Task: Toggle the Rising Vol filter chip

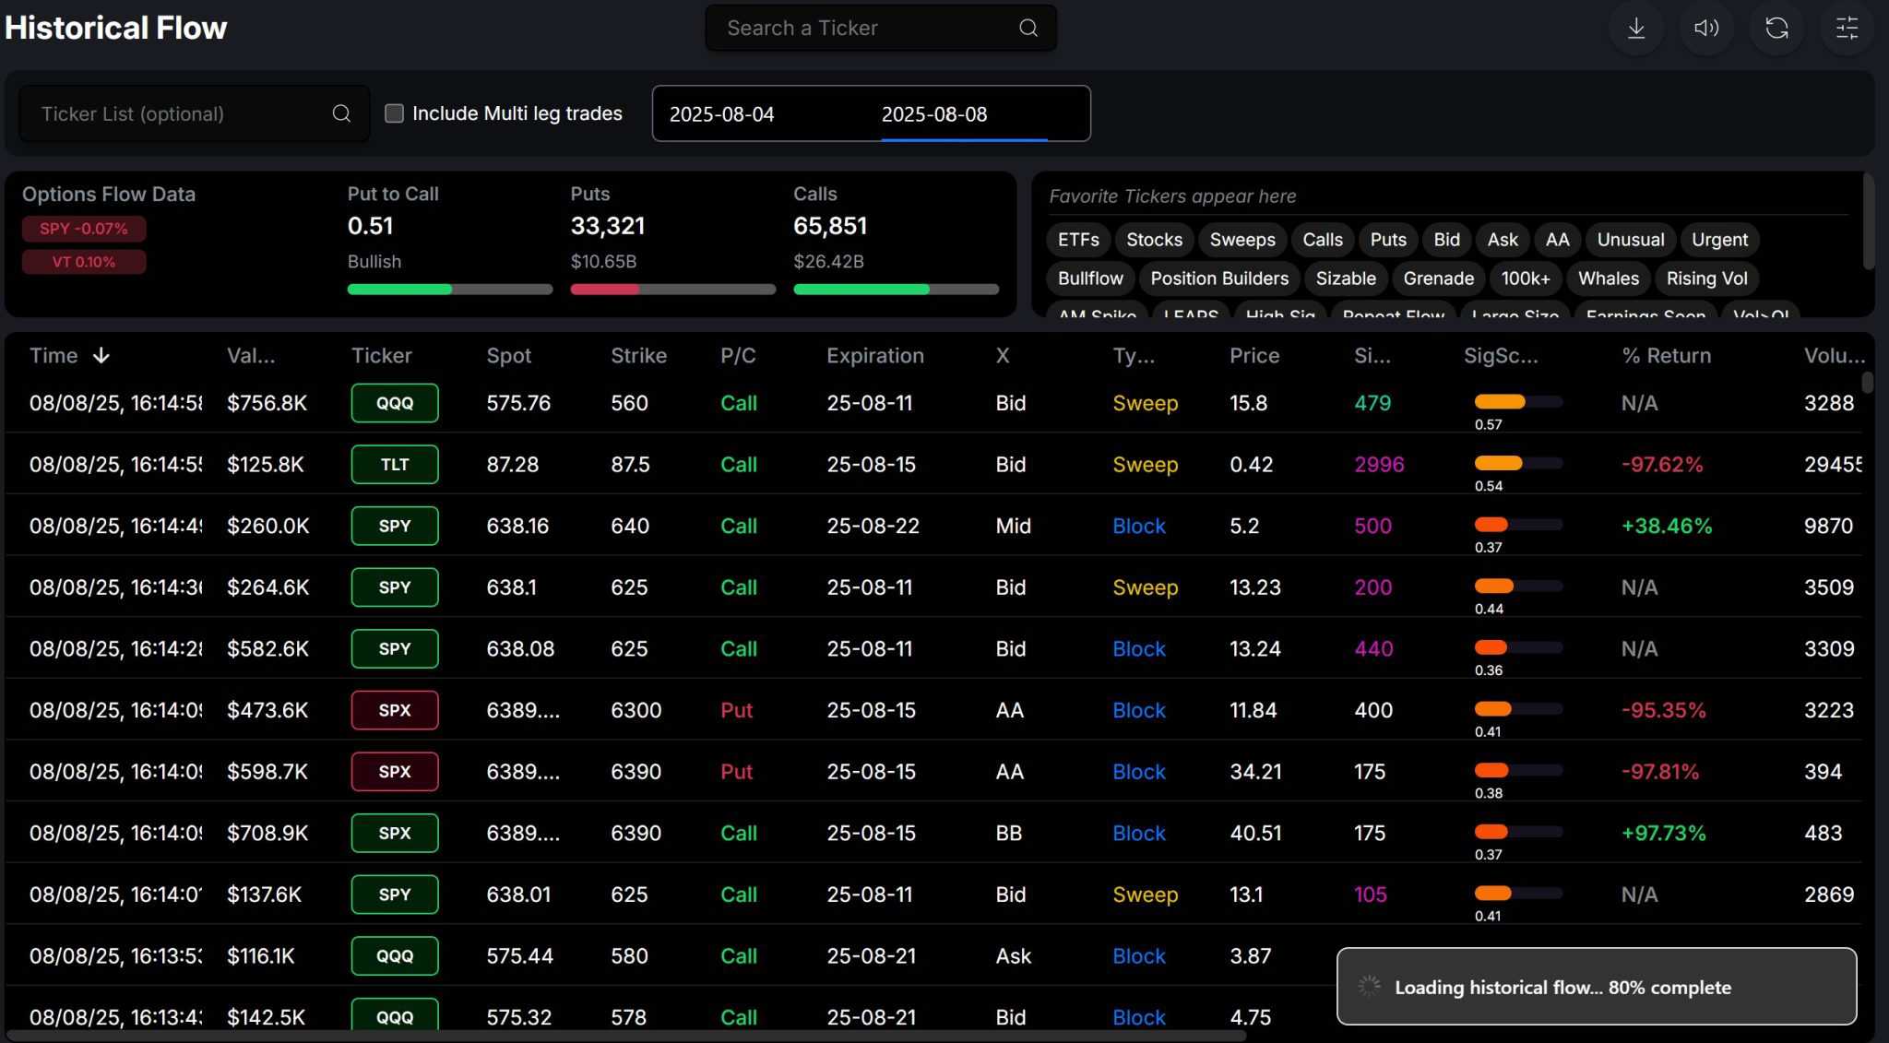Action: pyautogui.click(x=1706, y=279)
